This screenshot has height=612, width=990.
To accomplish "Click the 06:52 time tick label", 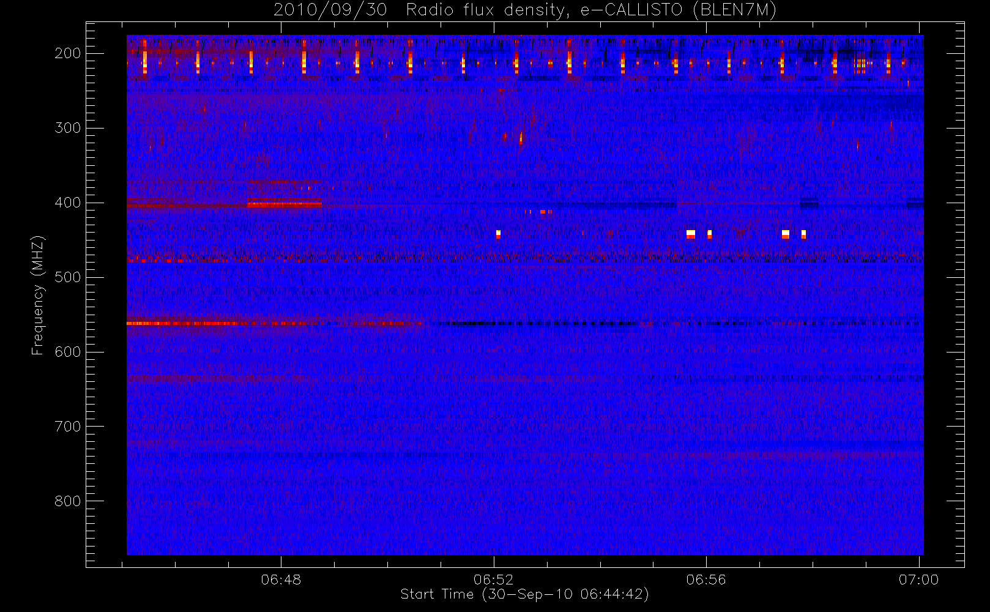I will point(493,580).
